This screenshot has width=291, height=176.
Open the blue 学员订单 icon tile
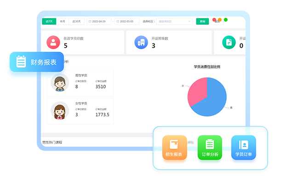(x=244, y=148)
